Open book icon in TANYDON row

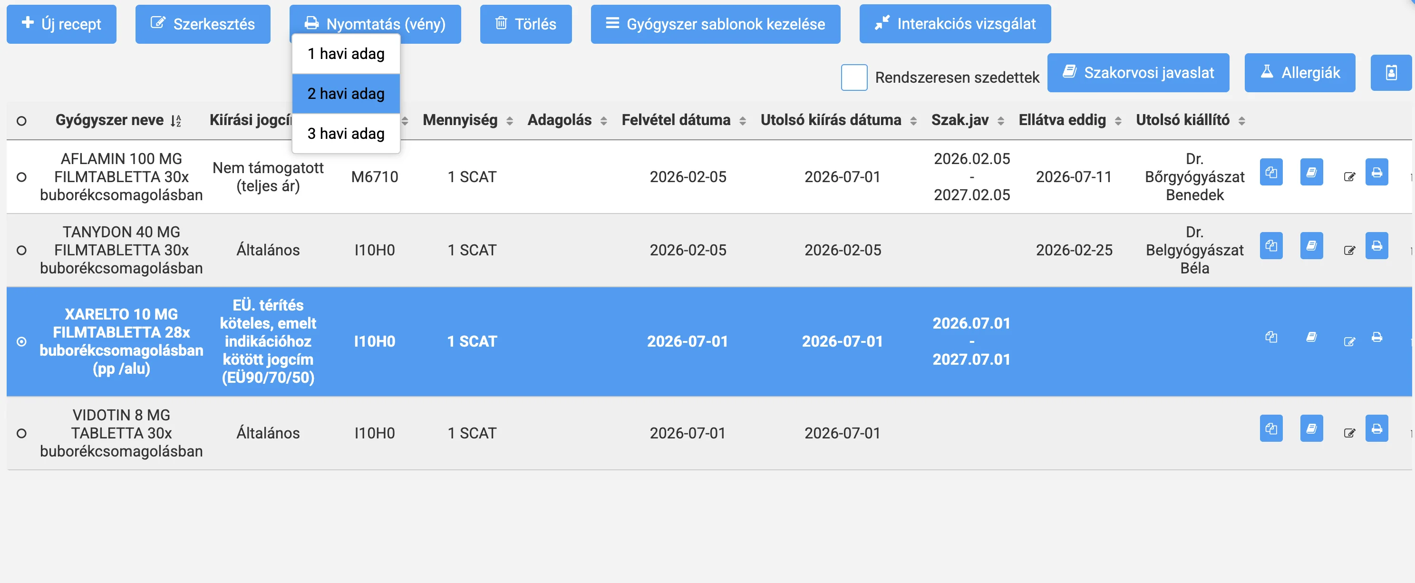[x=1311, y=246]
